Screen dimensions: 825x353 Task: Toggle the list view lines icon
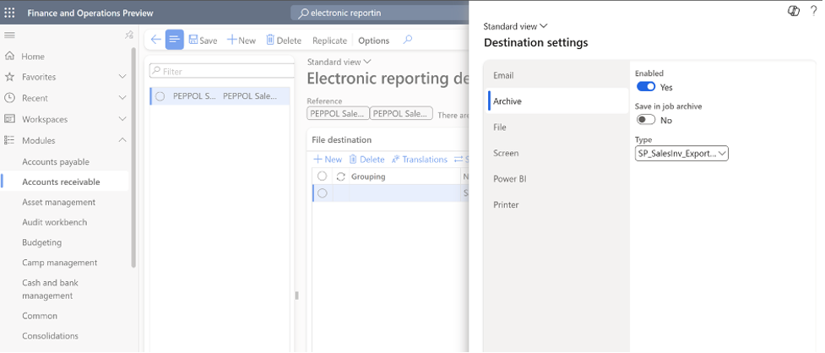[175, 40]
